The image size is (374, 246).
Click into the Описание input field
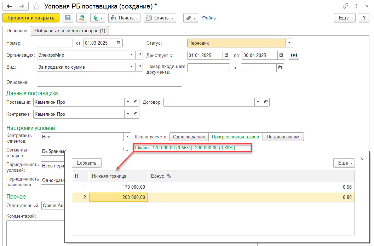tap(109, 82)
